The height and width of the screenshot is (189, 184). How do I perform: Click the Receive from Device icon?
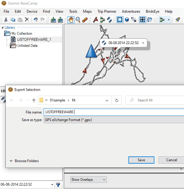(x=60, y=20)
